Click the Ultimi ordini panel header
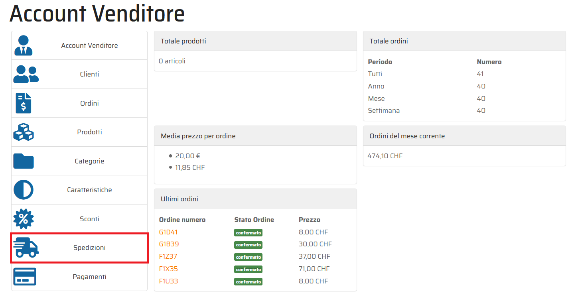The width and height of the screenshot is (578, 295). (255, 199)
